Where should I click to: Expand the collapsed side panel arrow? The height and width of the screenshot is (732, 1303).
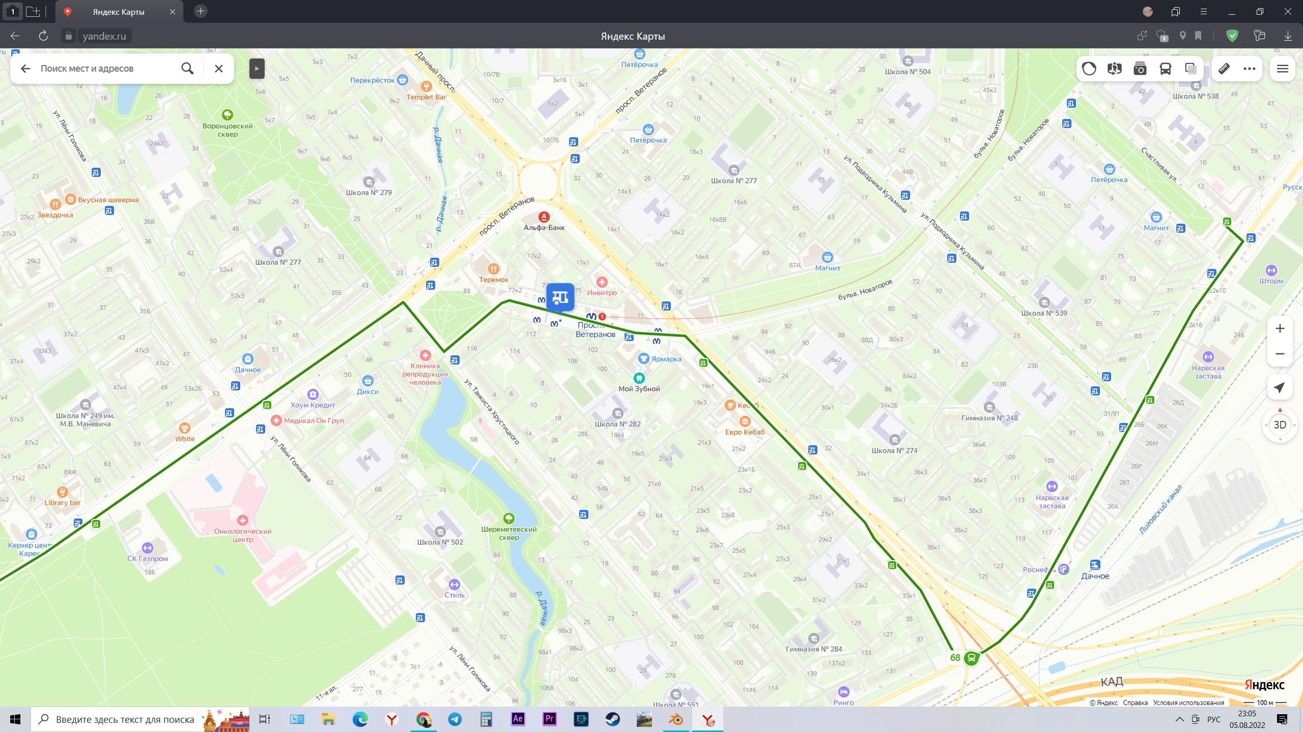tap(257, 69)
